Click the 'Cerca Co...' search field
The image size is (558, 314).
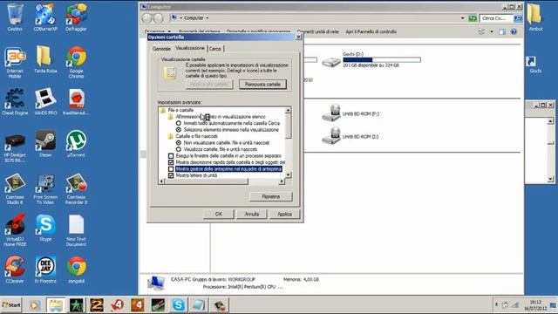(x=496, y=17)
